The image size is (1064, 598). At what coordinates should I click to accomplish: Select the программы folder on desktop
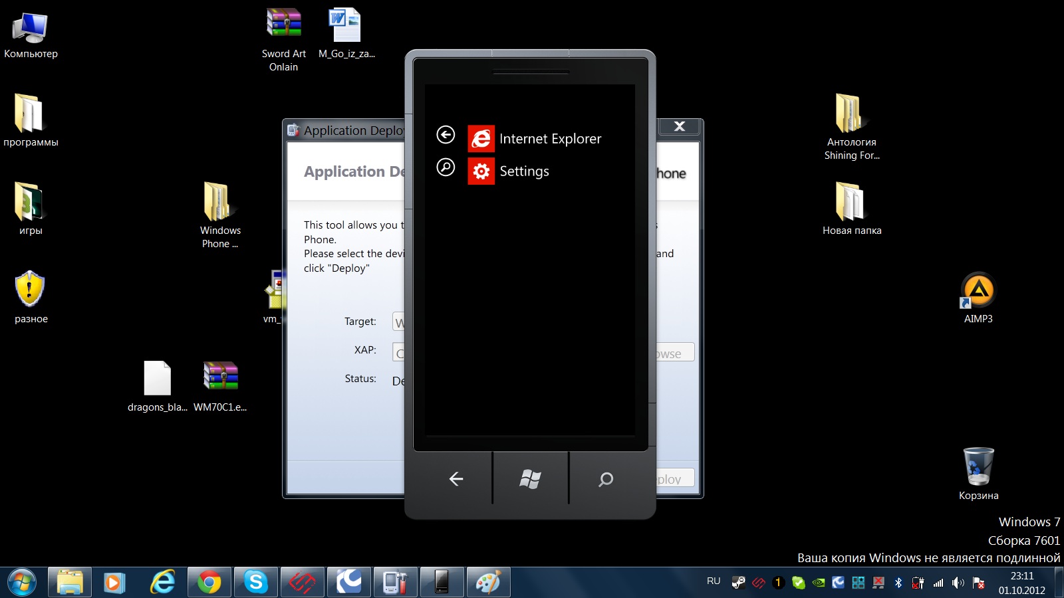(31, 121)
